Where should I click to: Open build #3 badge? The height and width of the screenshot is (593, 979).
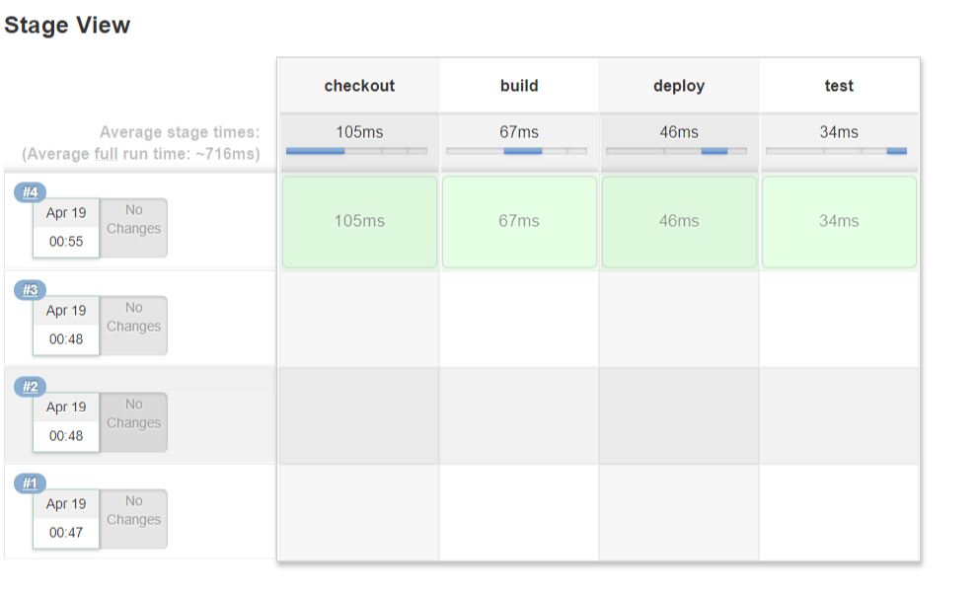tap(30, 289)
